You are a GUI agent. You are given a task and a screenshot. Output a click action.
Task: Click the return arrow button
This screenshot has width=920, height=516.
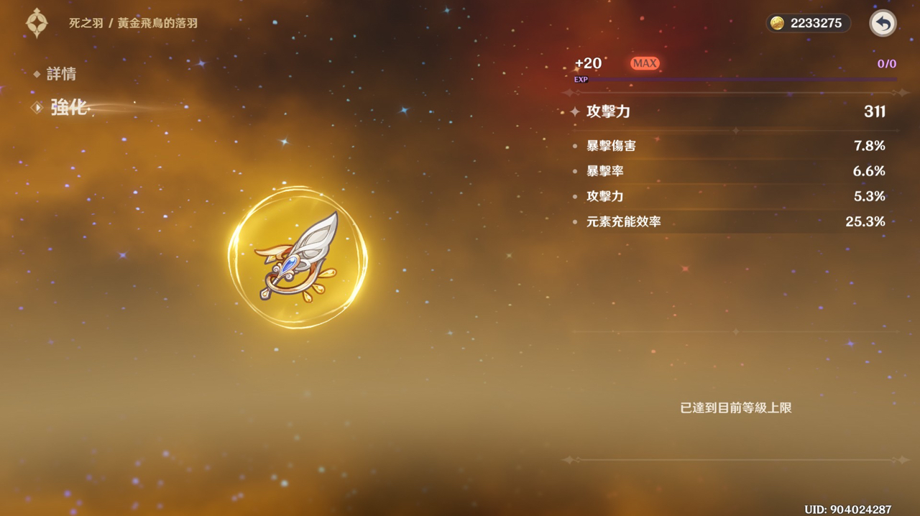pos(883,23)
